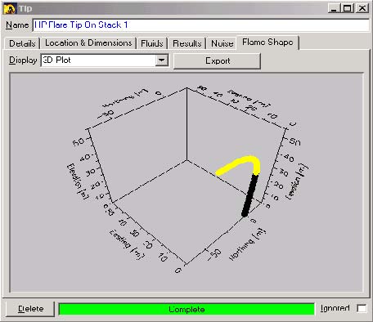Go to the Results tab

[x=187, y=43]
